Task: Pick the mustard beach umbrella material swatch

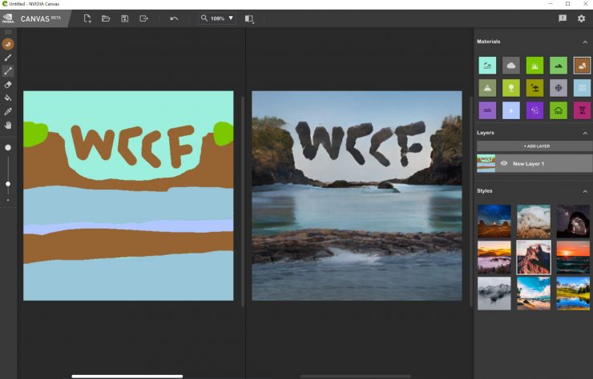Action: point(535,88)
